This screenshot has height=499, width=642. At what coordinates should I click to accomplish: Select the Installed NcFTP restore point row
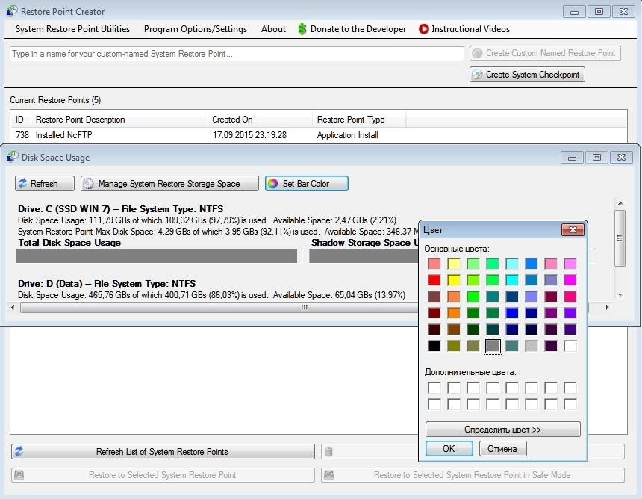click(319, 135)
